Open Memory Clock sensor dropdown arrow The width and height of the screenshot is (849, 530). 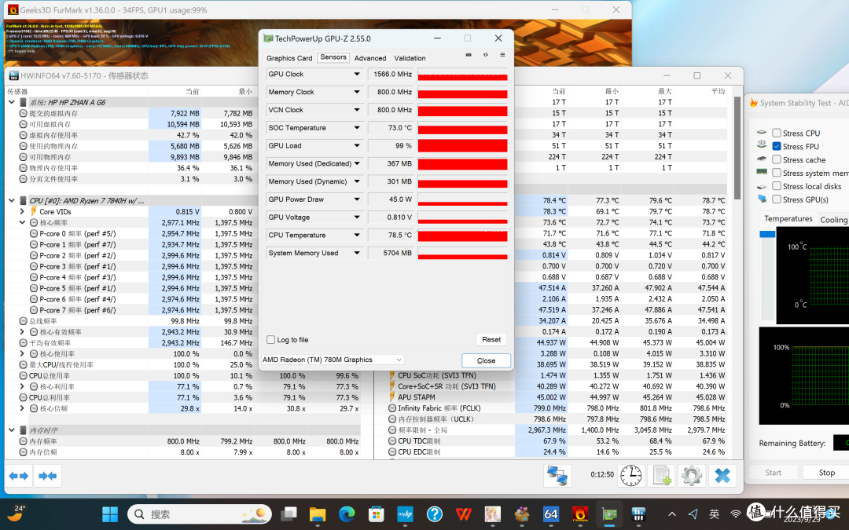pos(357,92)
